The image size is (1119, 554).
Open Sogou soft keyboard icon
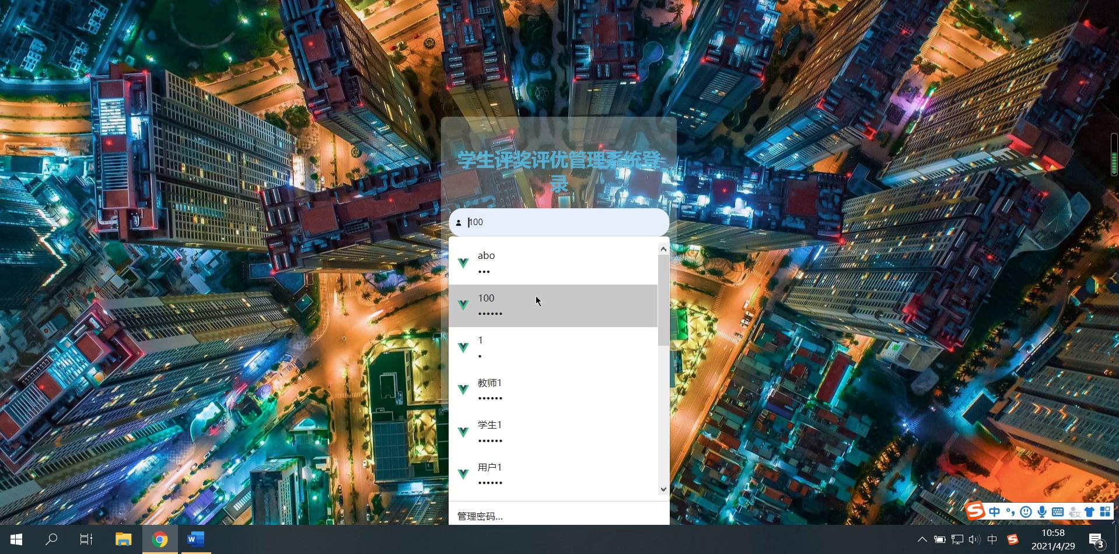[x=1057, y=512]
